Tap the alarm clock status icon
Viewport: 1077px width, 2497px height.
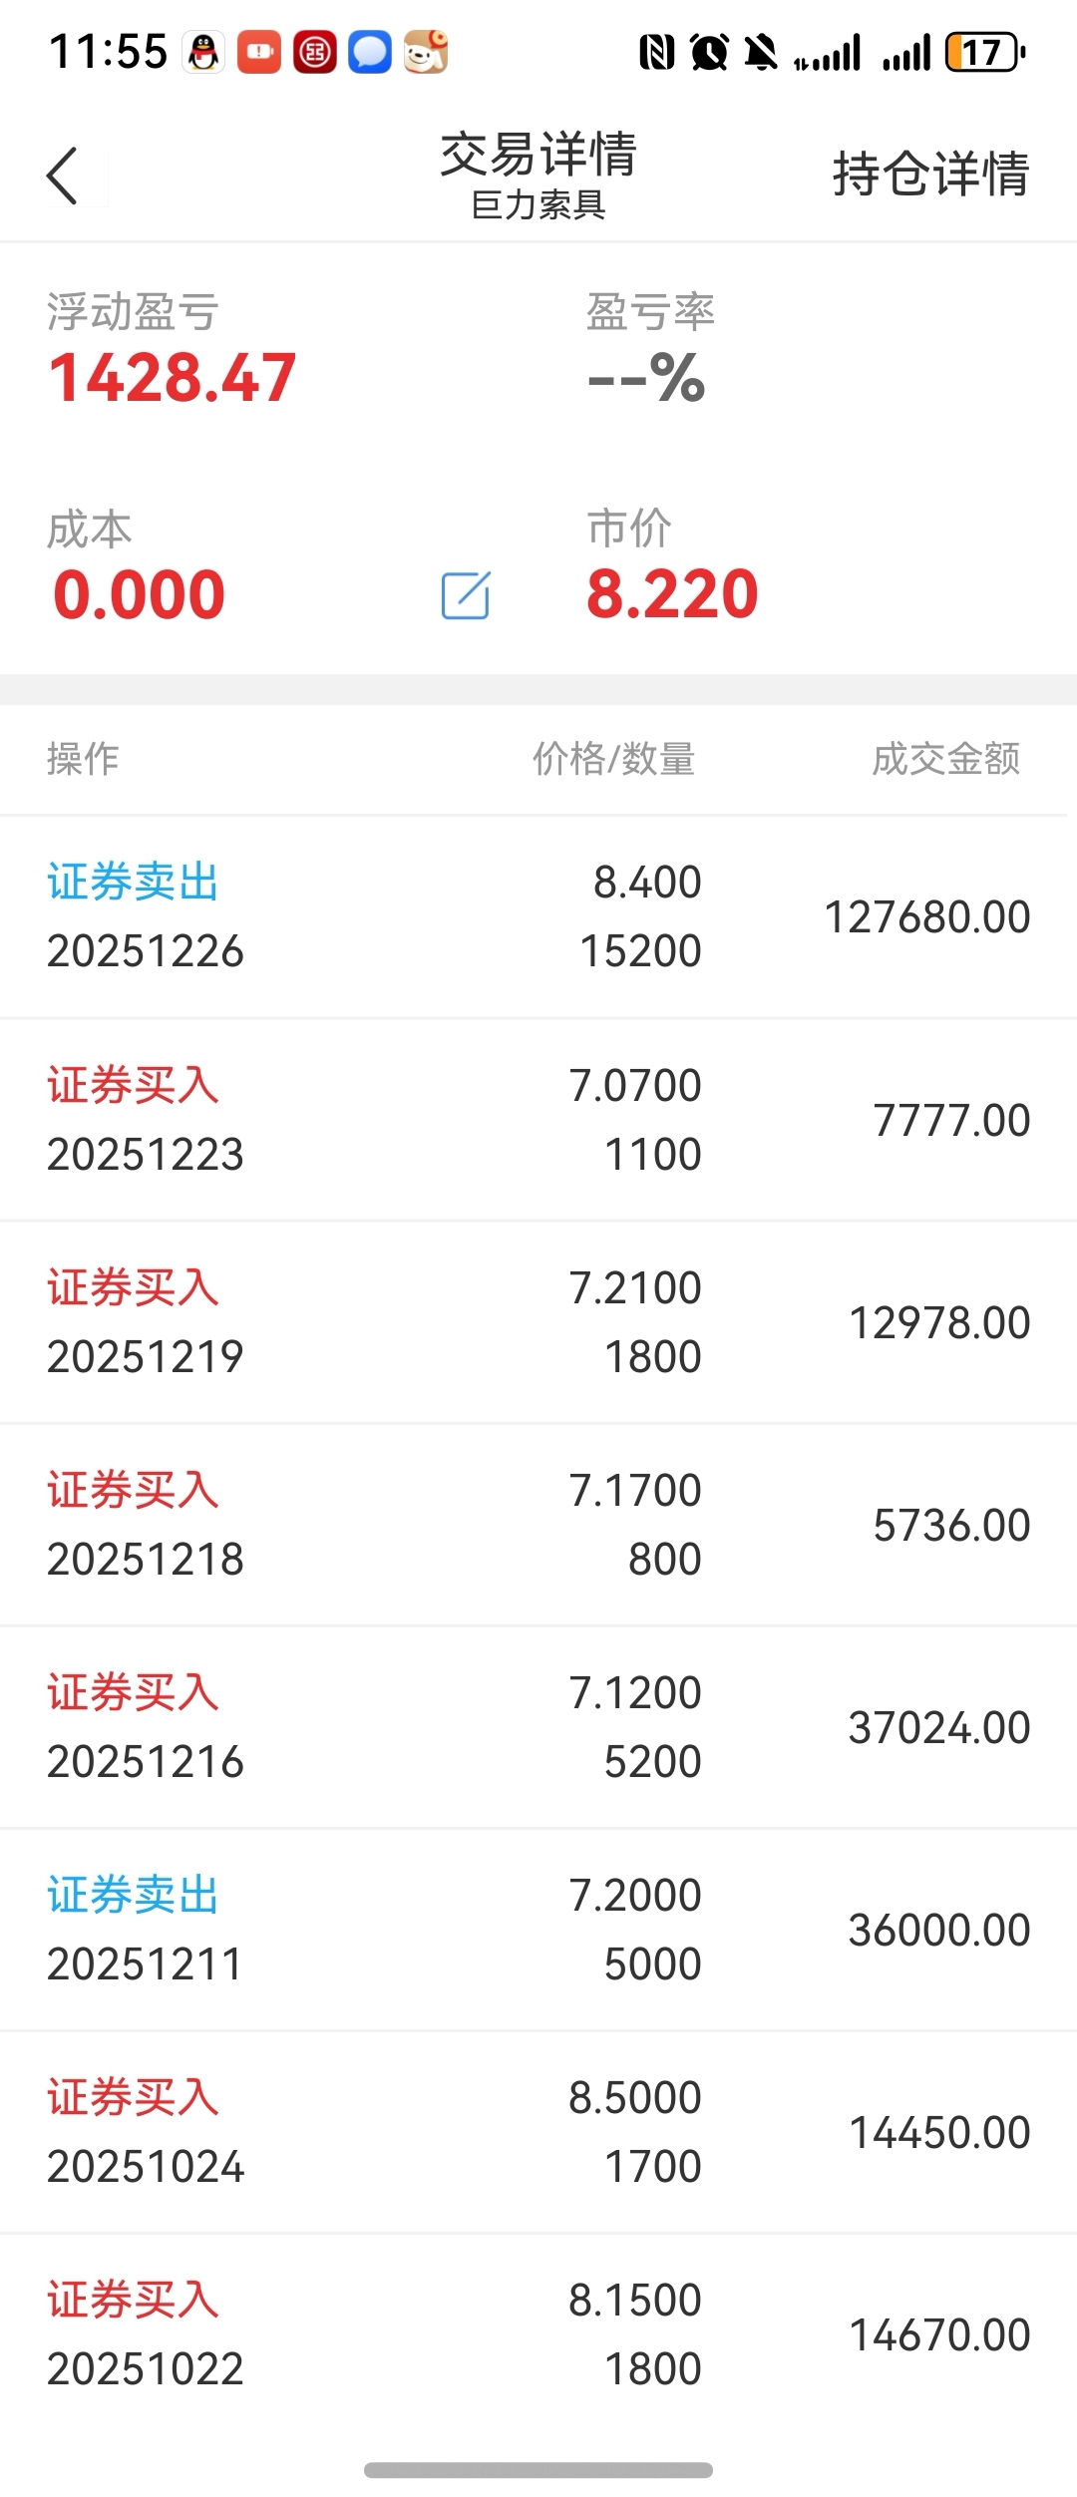(709, 52)
